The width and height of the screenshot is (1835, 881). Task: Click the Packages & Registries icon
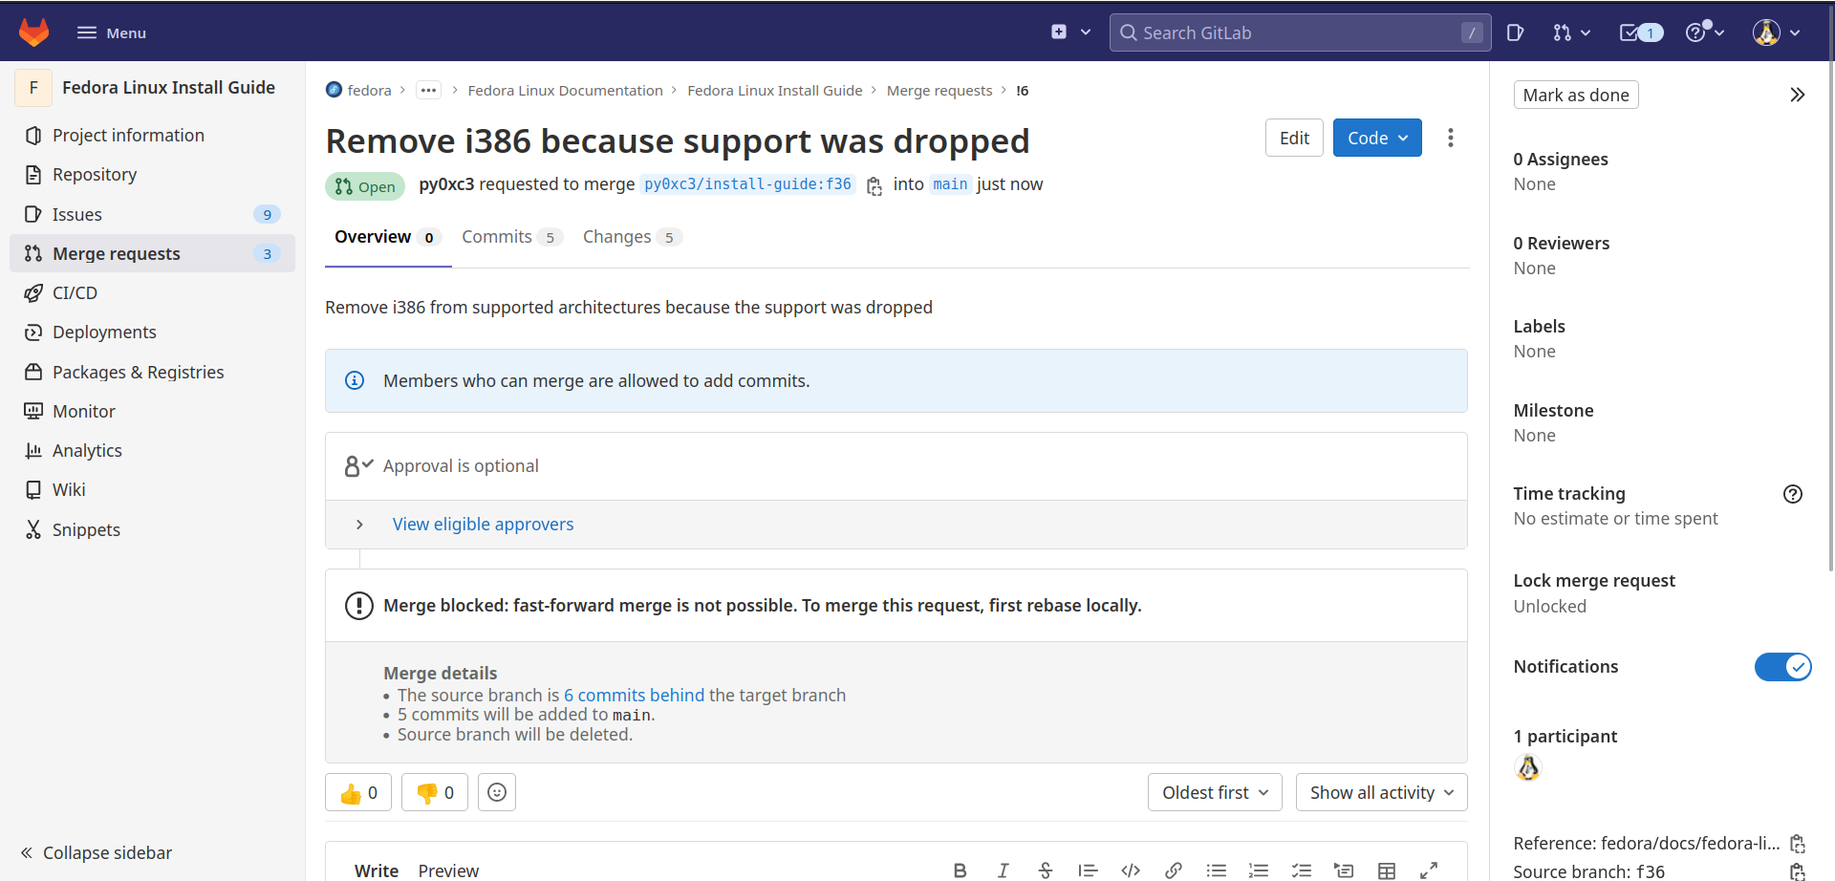point(33,373)
